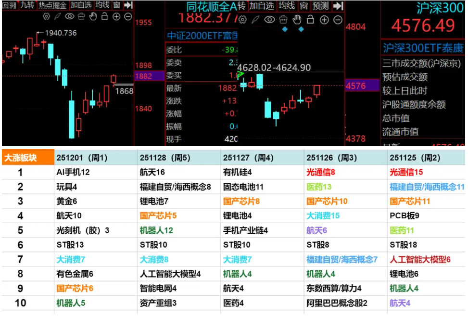Zoom out using minus icon on left chart
This screenshot has width=468, height=316.
(128, 16)
